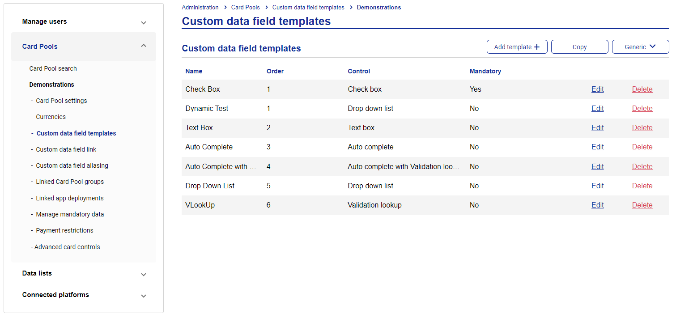Click the Copy button

click(x=579, y=47)
